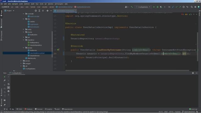Open the Dependencies tool window tab
Image resolution: width=201 pixels, height=113 pixels.
pos(67,109)
